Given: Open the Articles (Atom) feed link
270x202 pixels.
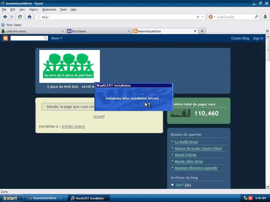Looking at the screenshot, I should [x=73, y=127].
